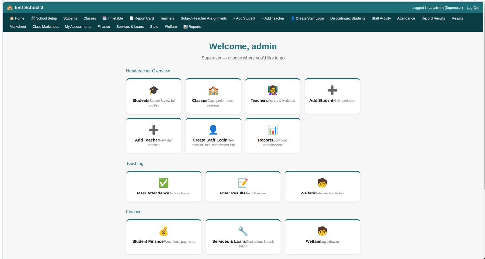Open Discontinued Students in the nav bar
The image size is (485, 259).
pyautogui.click(x=348, y=18)
